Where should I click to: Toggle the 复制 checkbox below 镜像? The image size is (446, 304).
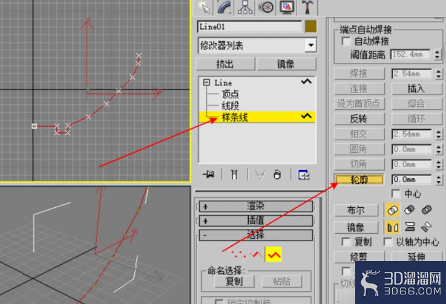tap(346, 242)
